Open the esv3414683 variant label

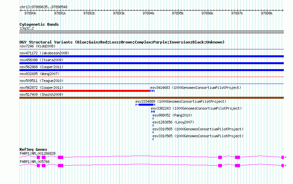pos(196,88)
